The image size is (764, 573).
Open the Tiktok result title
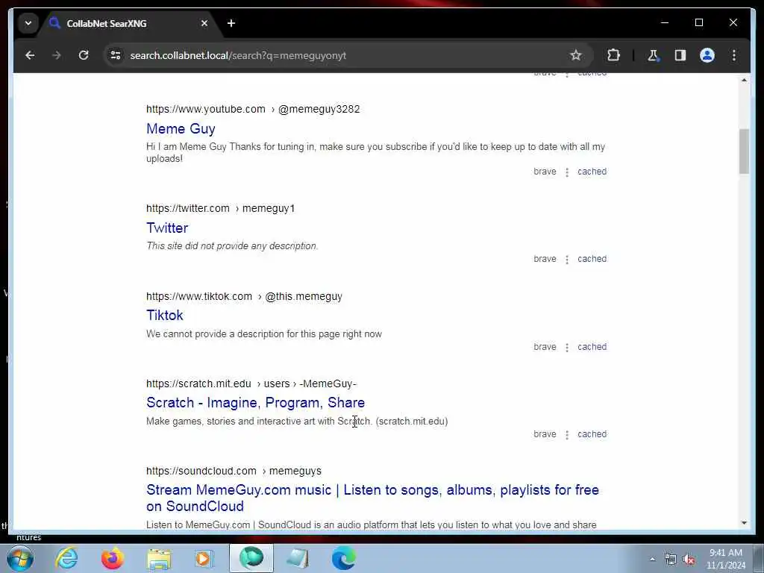coord(165,316)
